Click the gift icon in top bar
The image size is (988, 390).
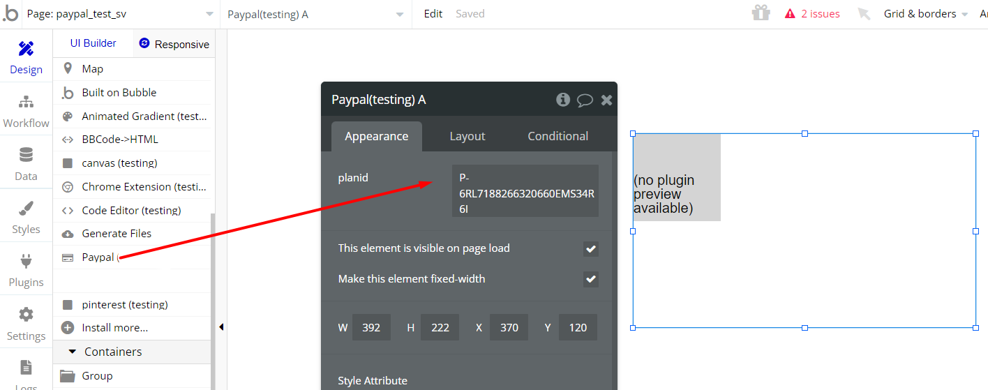pos(761,13)
